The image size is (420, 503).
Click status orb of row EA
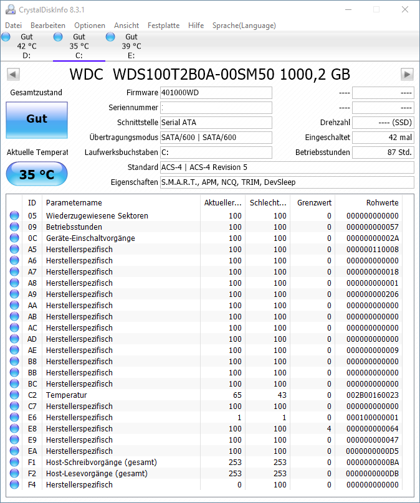click(14, 451)
